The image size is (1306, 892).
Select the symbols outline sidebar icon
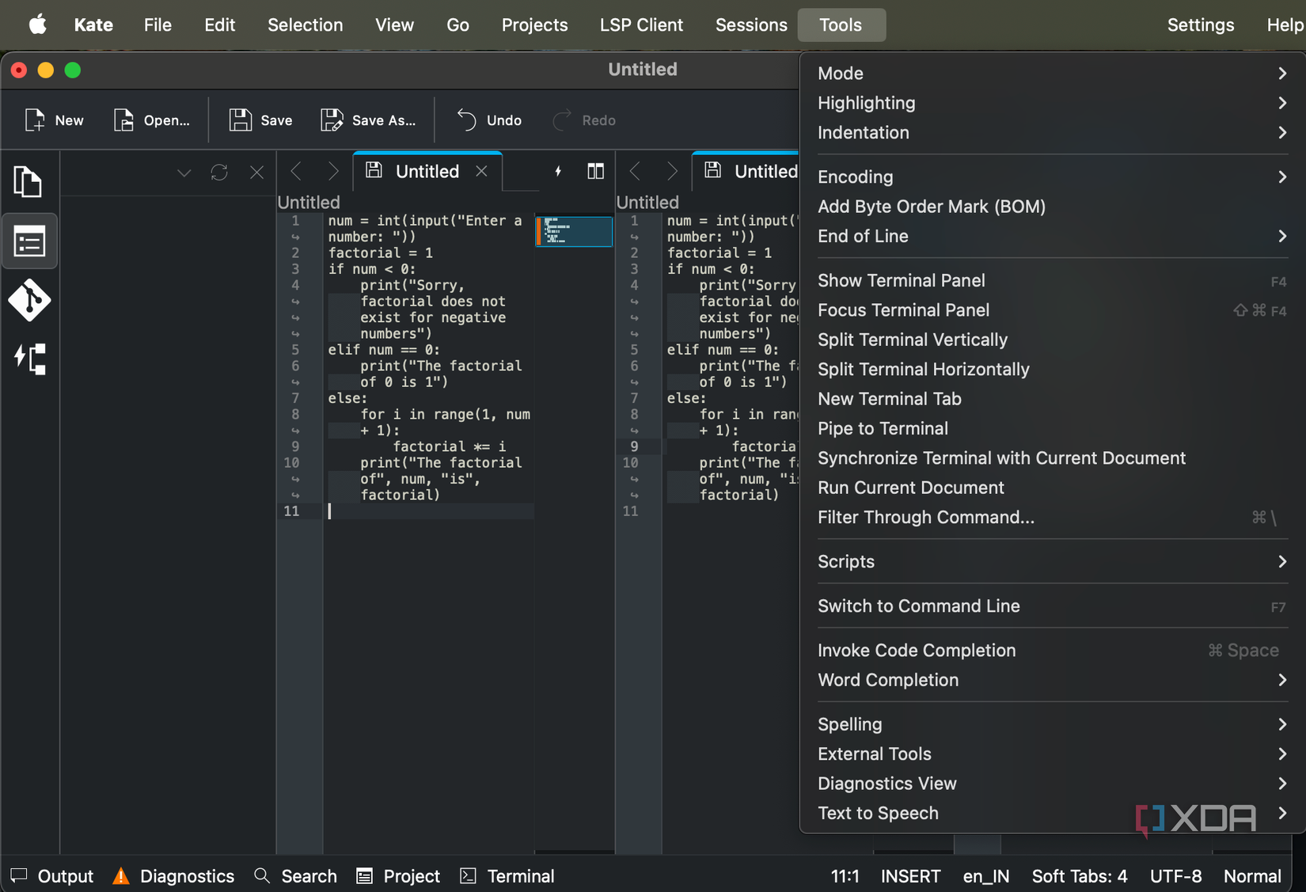click(x=29, y=241)
